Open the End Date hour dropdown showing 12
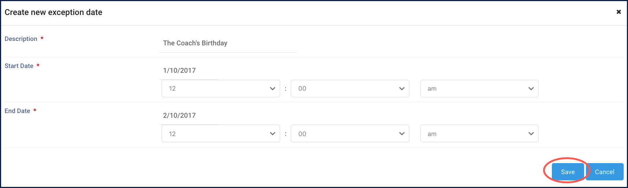The width and height of the screenshot is (628, 188). pyautogui.click(x=216, y=134)
